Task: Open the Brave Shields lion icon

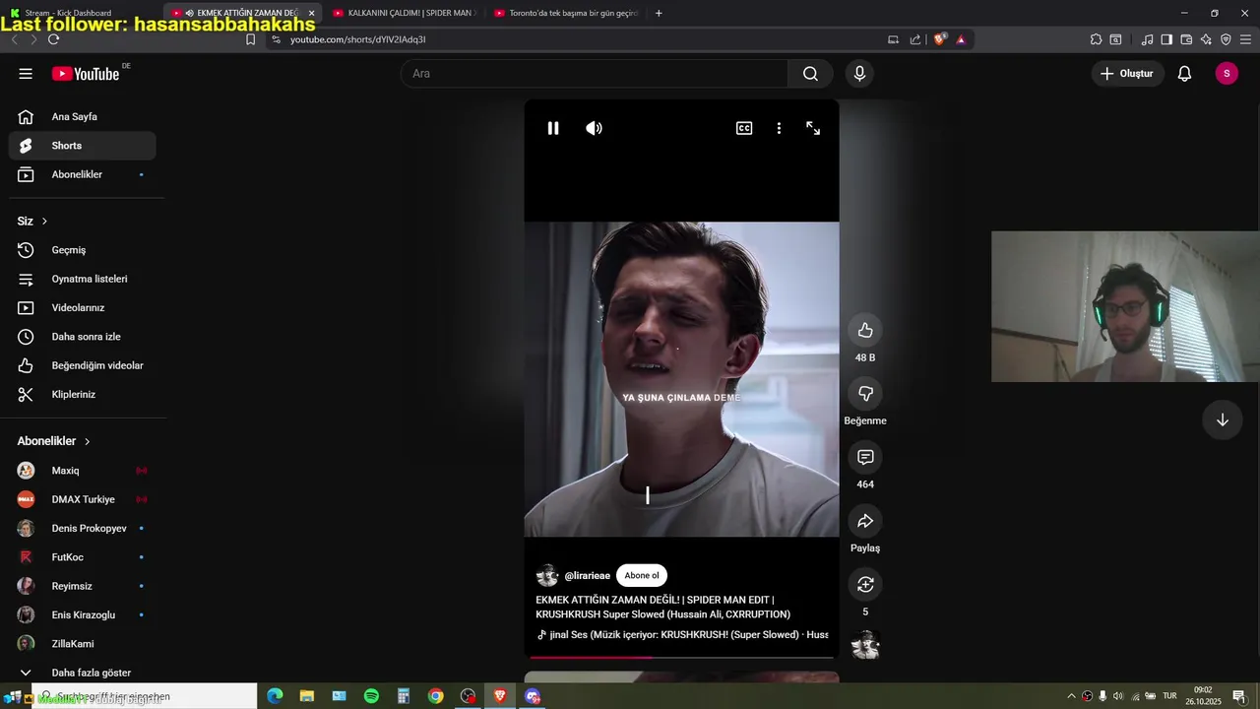Action: [x=940, y=39]
